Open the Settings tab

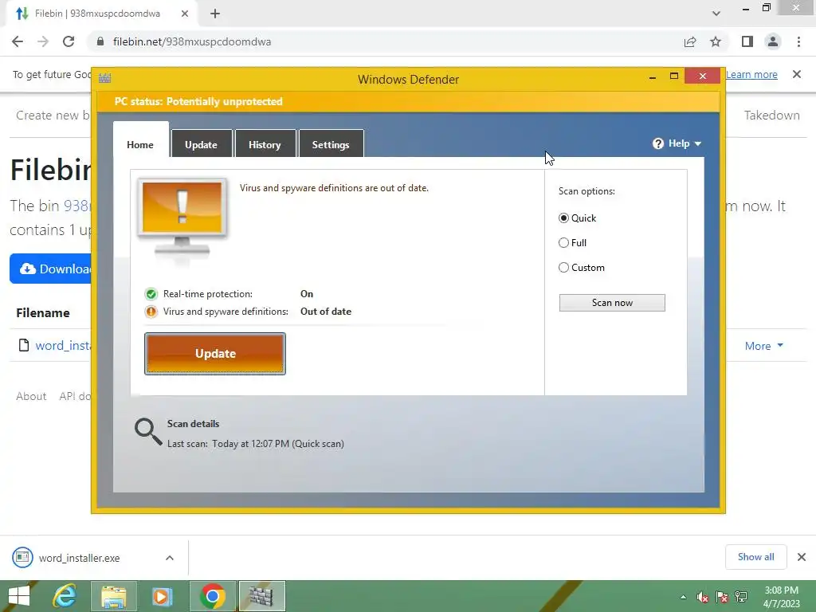coord(331,144)
